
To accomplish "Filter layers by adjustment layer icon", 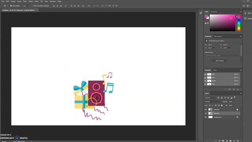I will click(x=222, y=98).
